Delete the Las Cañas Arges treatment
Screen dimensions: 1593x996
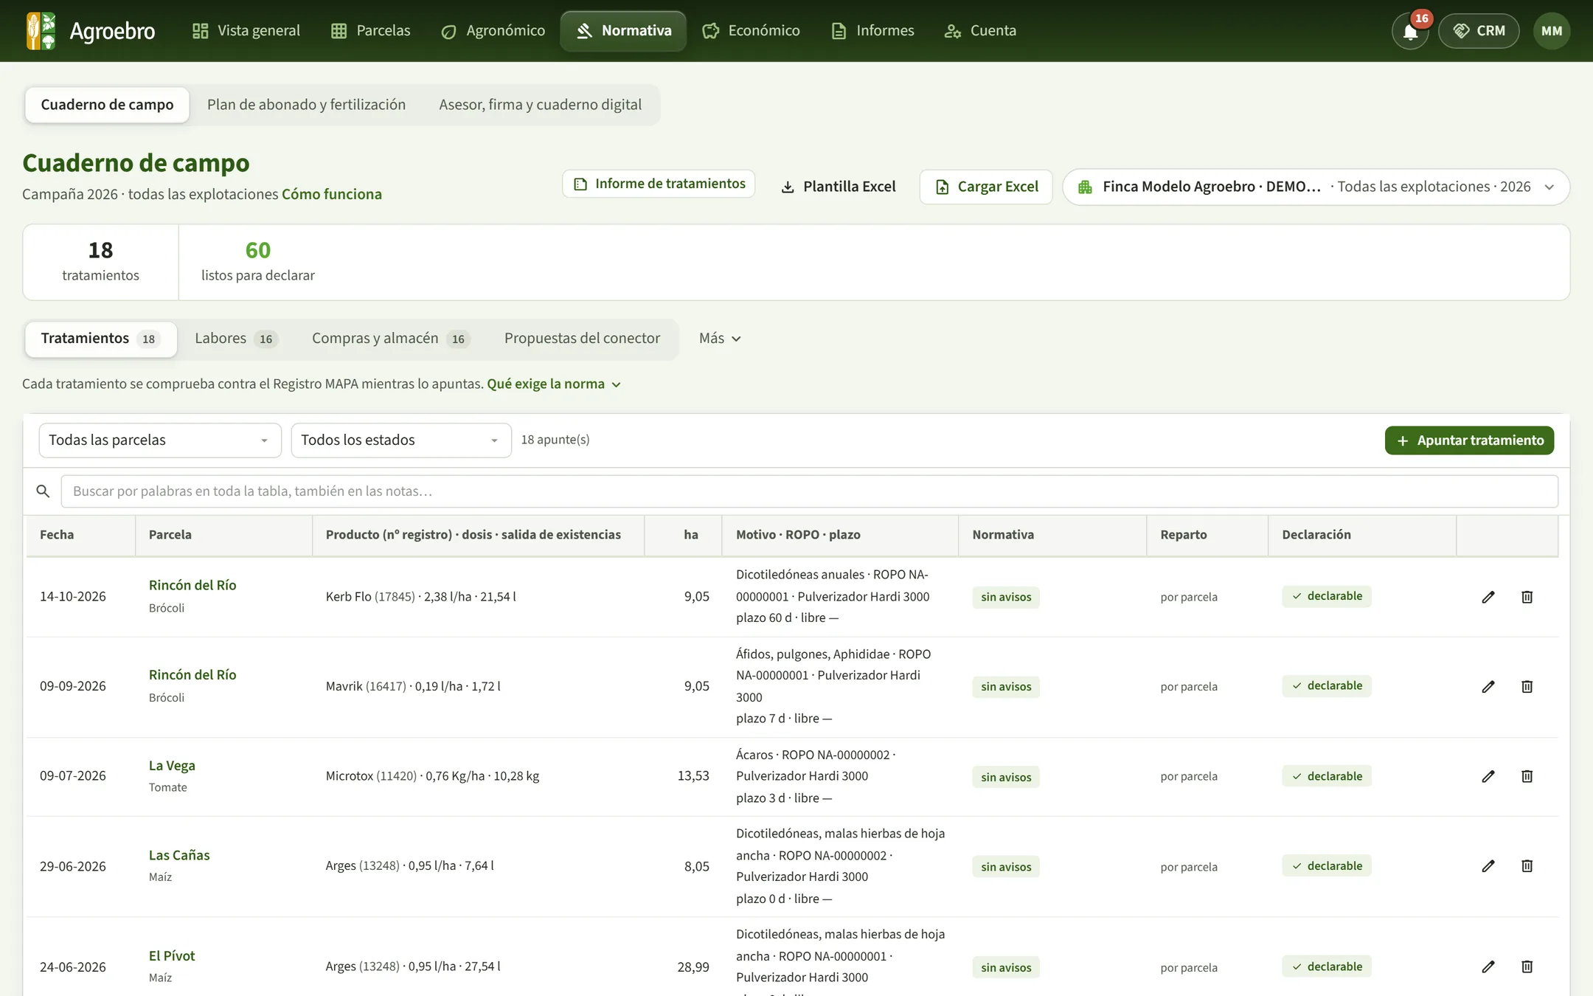(x=1527, y=866)
